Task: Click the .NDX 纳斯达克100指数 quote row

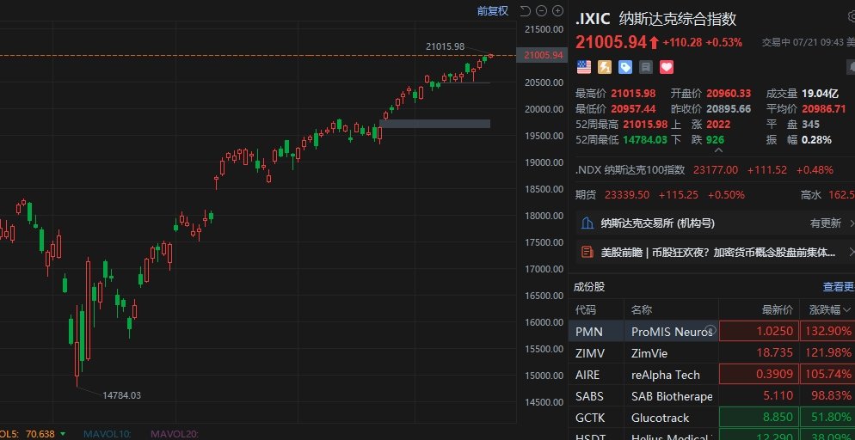Action: click(711, 170)
